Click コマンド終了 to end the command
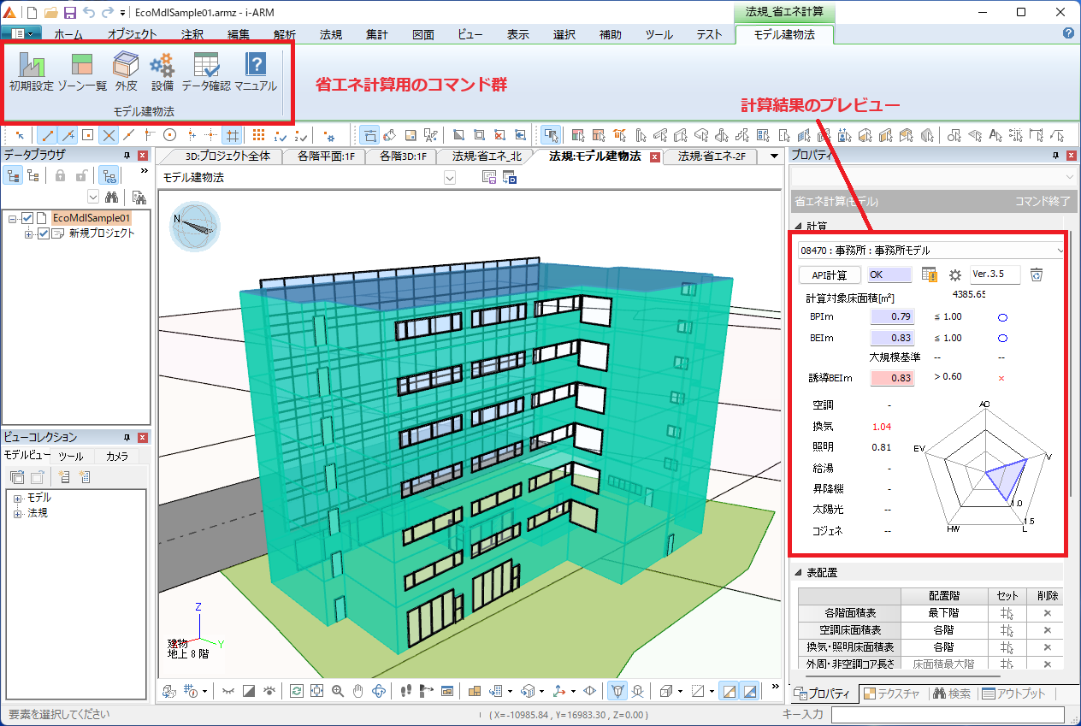This screenshot has width=1081, height=726. tap(1039, 202)
